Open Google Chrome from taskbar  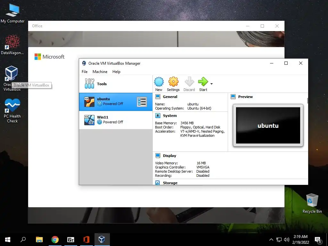click(55, 240)
